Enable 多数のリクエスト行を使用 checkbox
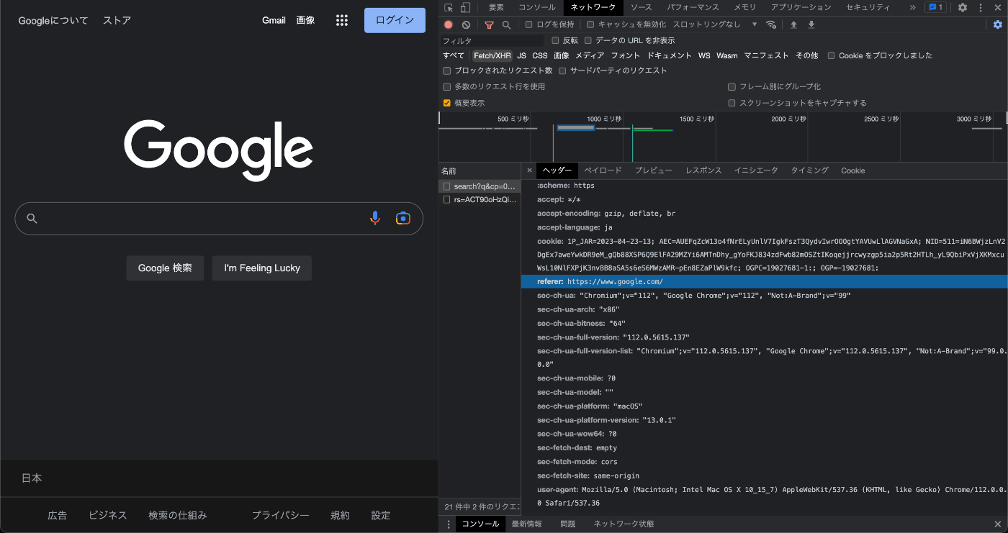This screenshot has height=533, width=1008. point(447,86)
